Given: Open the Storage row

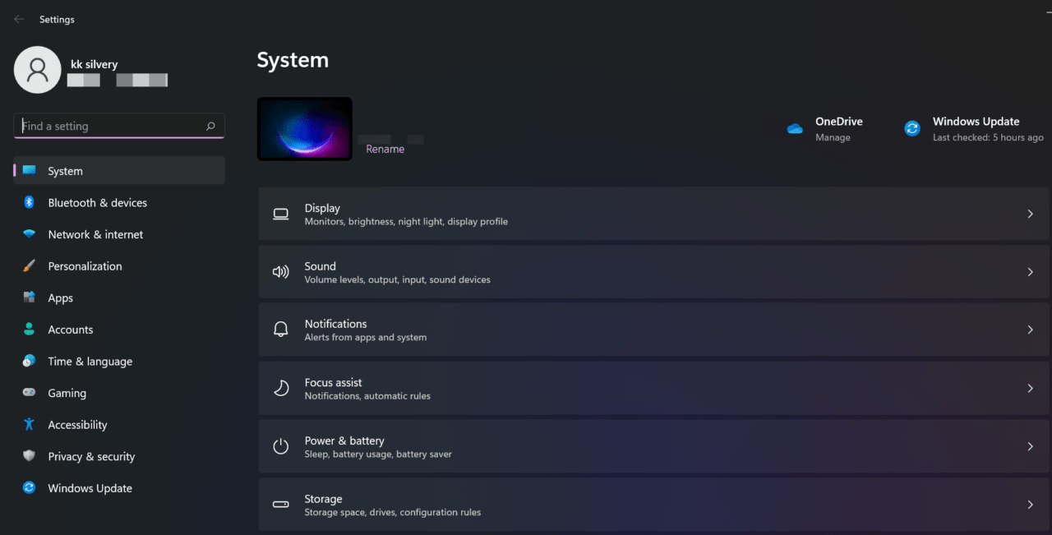Looking at the screenshot, I should pyautogui.click(x=654, y=505).
